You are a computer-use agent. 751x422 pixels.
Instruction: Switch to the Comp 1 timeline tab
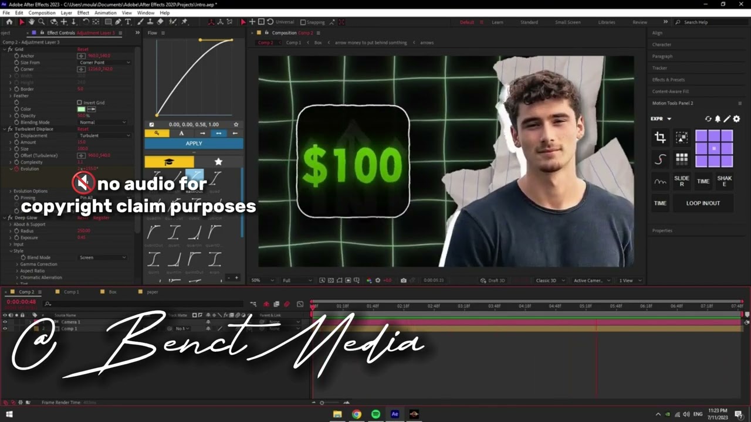pos(71,292)
